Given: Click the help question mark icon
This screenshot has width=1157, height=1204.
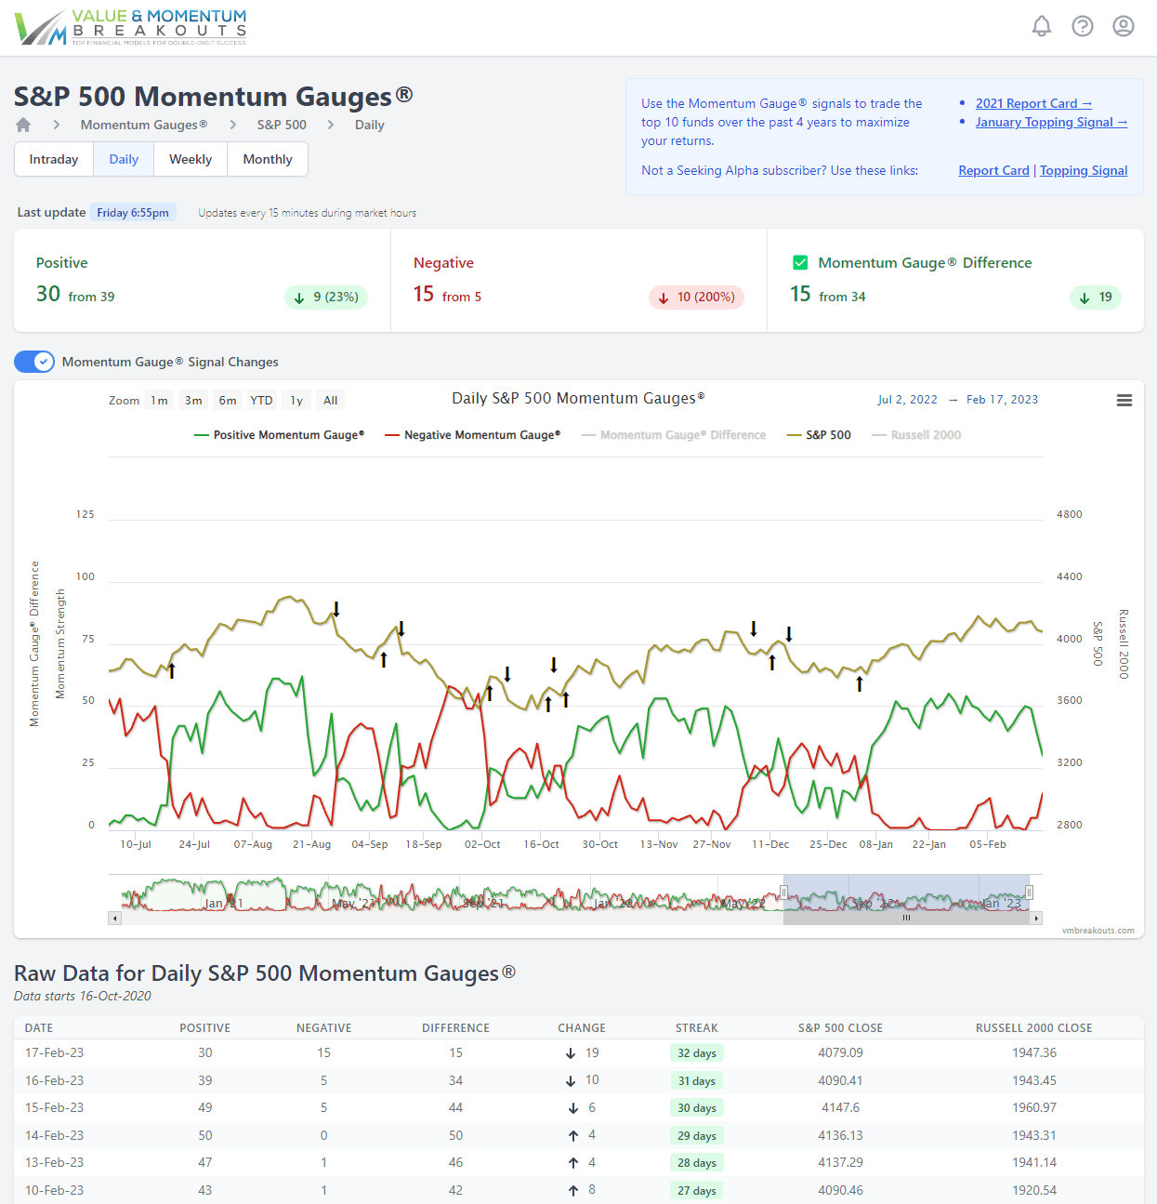Looking at the screenshot, I should click(x=1083, y=26).
